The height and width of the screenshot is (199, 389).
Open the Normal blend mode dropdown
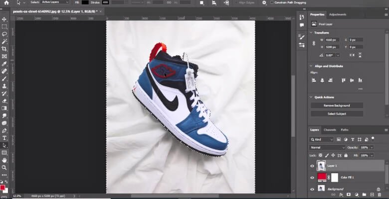pyautogui.click(x=328, y=148)
